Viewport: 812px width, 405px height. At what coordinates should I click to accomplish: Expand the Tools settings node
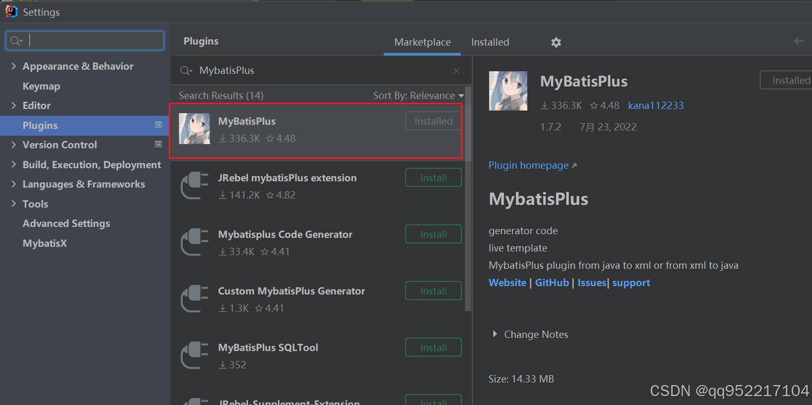point(14,204)
